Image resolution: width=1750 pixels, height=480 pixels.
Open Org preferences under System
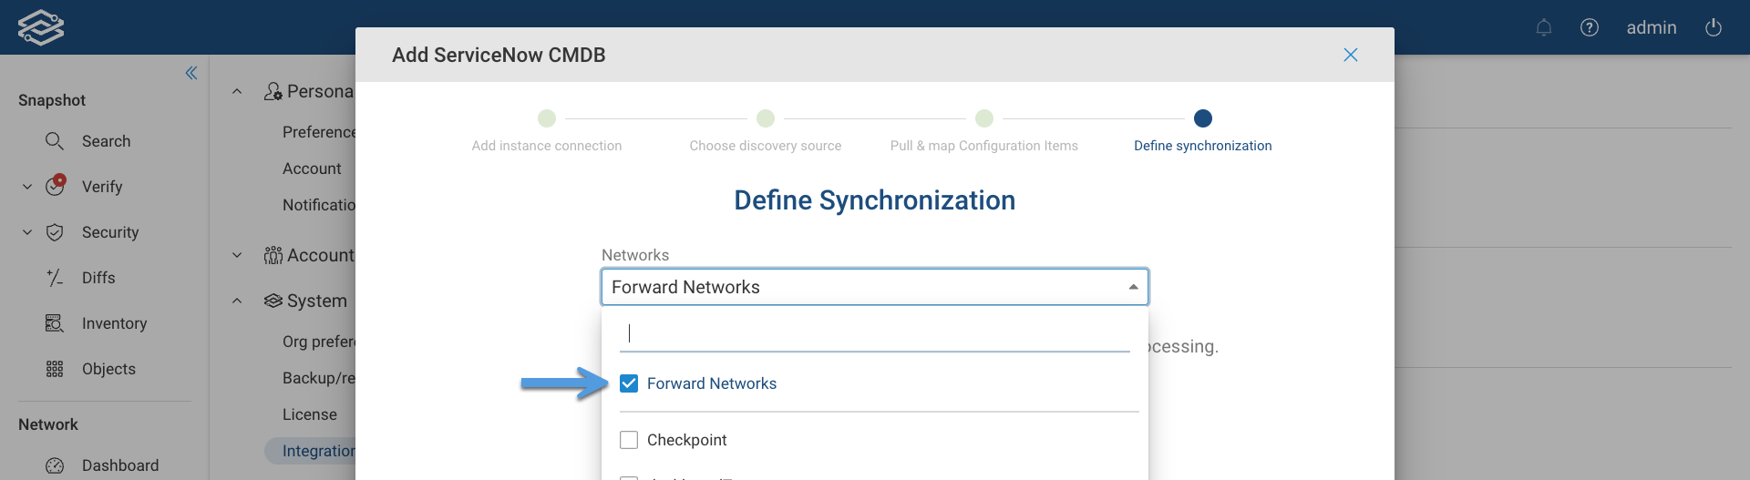pos(319,342)
